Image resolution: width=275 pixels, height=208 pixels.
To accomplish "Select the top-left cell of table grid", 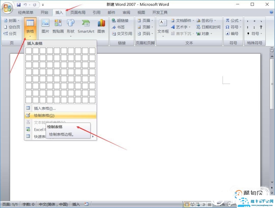I will [29, 51].
